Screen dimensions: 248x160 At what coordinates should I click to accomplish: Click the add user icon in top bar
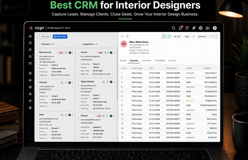(208, 28)
